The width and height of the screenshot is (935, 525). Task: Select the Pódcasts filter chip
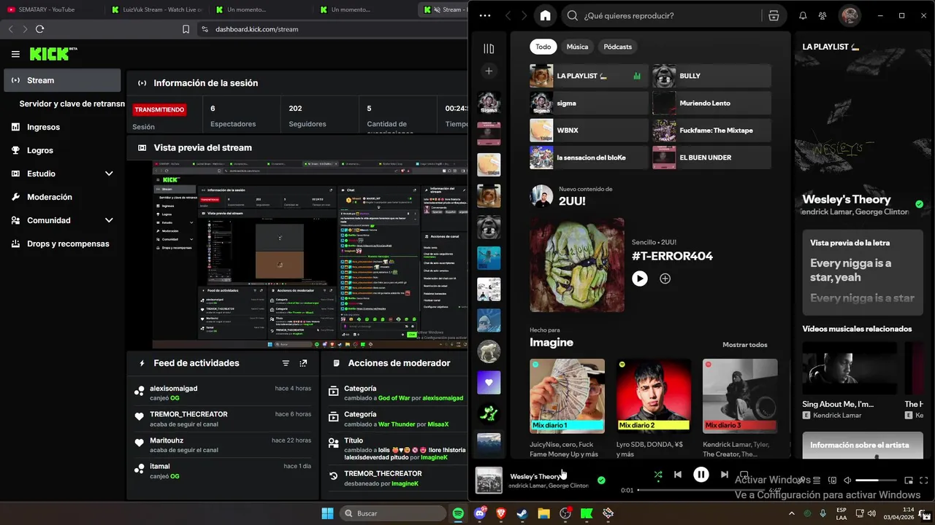[617, 47]
